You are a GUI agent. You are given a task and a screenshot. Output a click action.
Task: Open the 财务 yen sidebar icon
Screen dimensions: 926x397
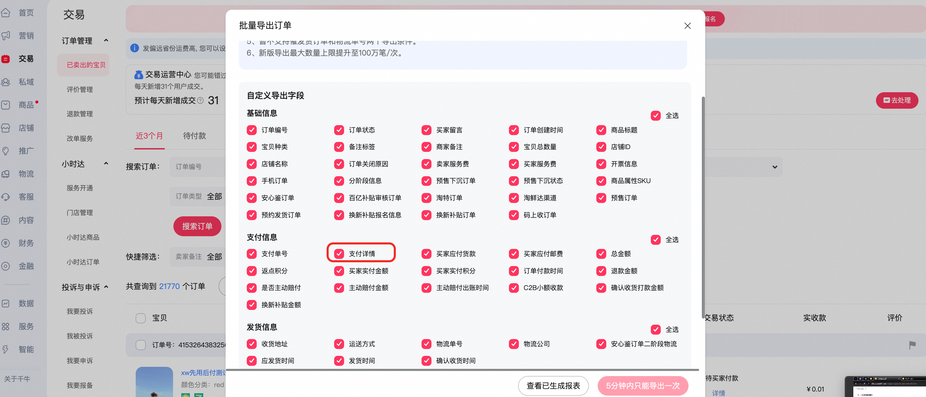tap(5, 243)
